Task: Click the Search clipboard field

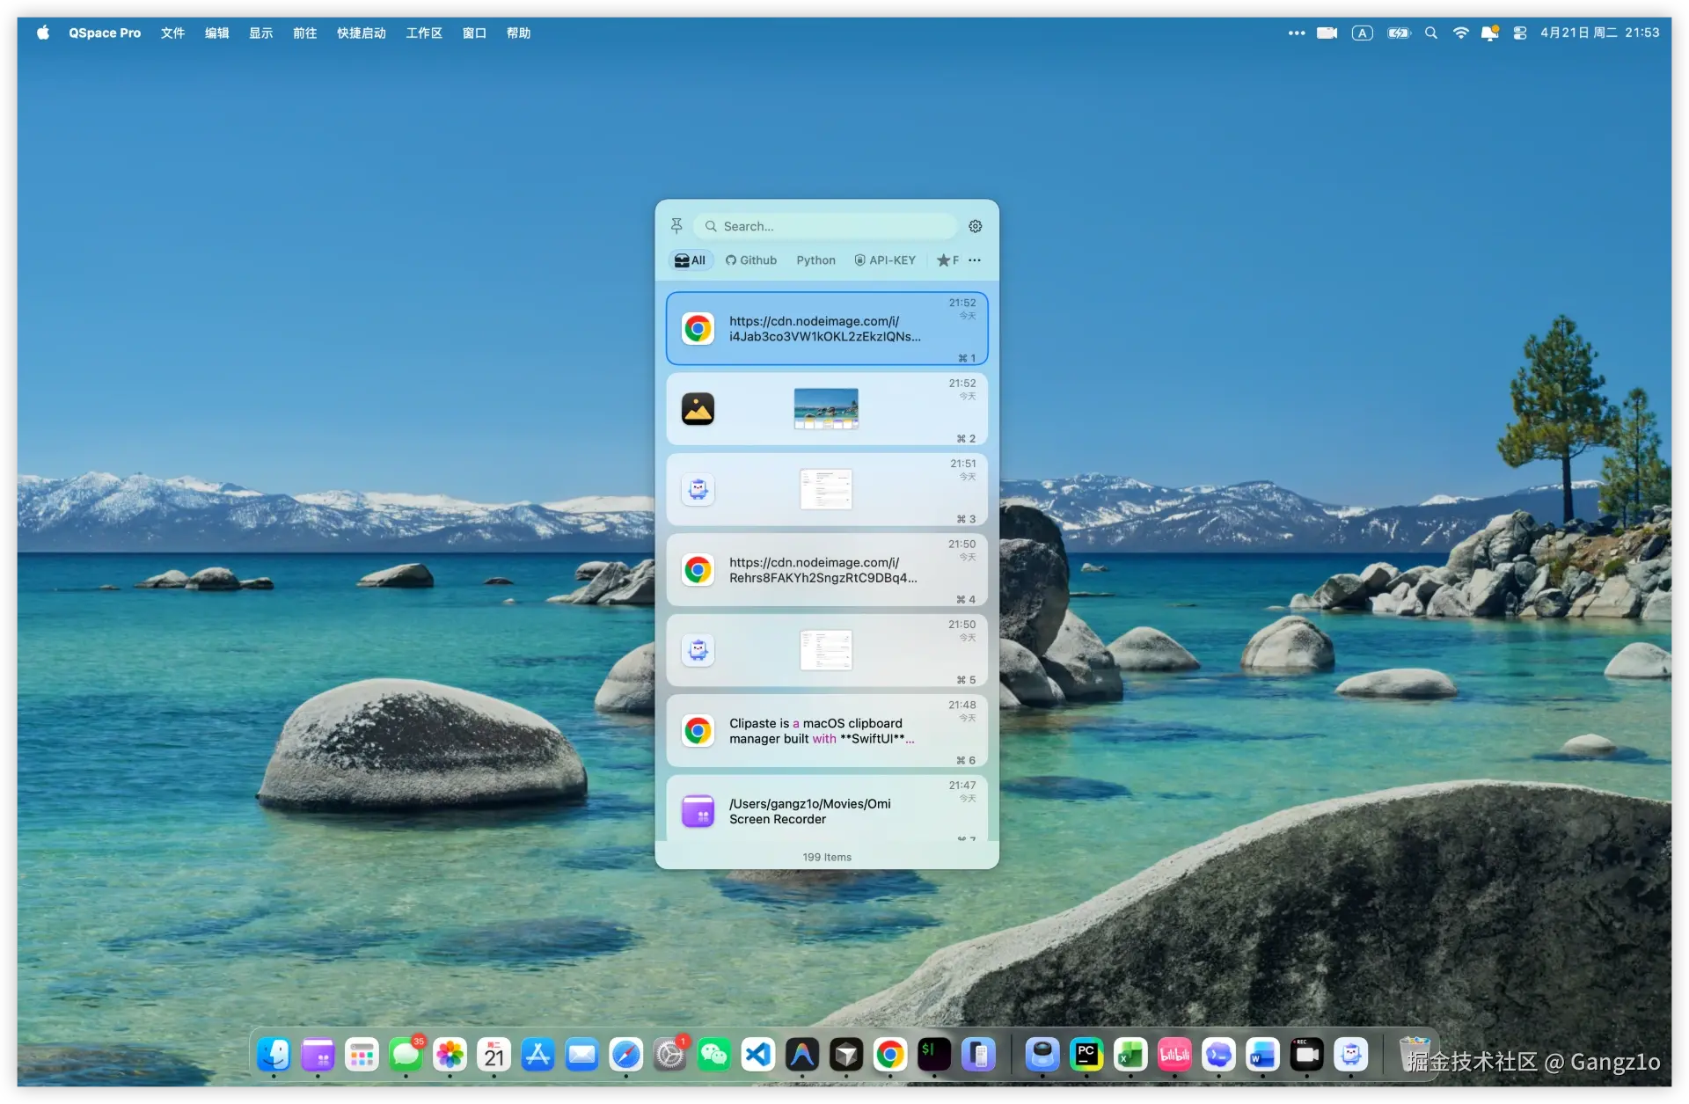Action: tap(827, 226)
